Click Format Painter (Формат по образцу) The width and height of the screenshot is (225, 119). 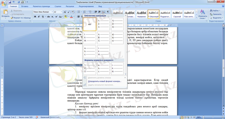[21, 17]
